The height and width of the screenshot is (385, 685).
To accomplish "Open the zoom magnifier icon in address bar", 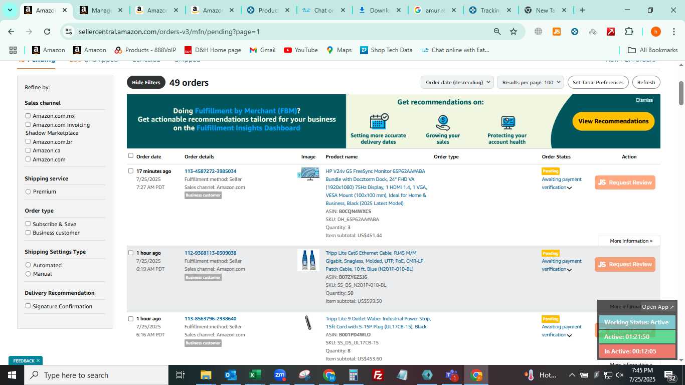I will tap(497, 32).
